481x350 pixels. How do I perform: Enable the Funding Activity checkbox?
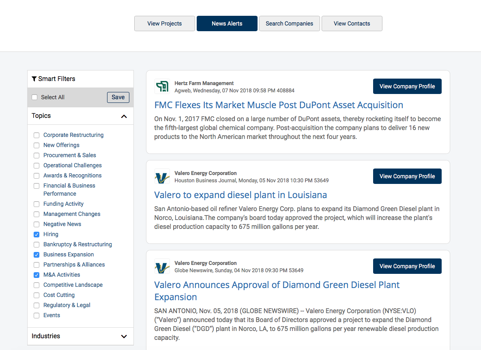37,204
